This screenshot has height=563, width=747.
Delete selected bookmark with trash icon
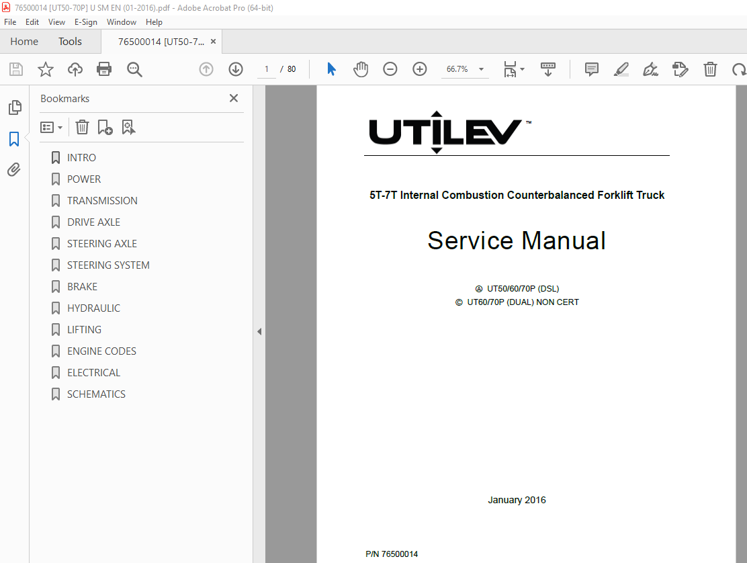(x=82, y=127)
